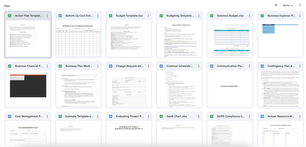Image resolution: width=306 pixels, height=147 pixels.
Task: Click the Word icon of Communication Plan
Action: [212, 66]
